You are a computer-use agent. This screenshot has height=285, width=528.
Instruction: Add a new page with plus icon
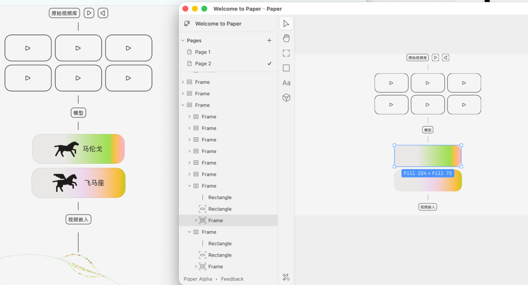[x=269, y=41]
